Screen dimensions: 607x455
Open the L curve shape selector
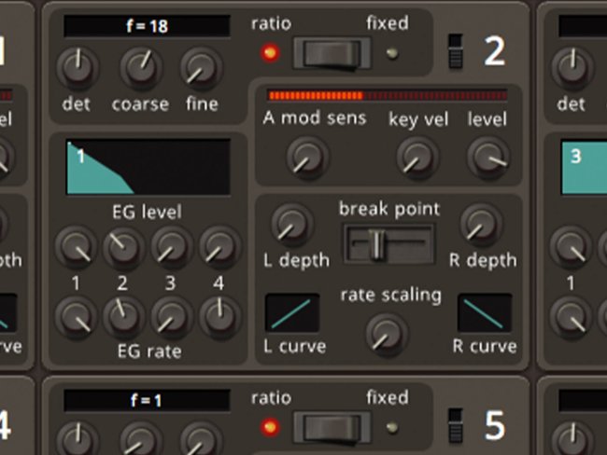tap(292, 313)
